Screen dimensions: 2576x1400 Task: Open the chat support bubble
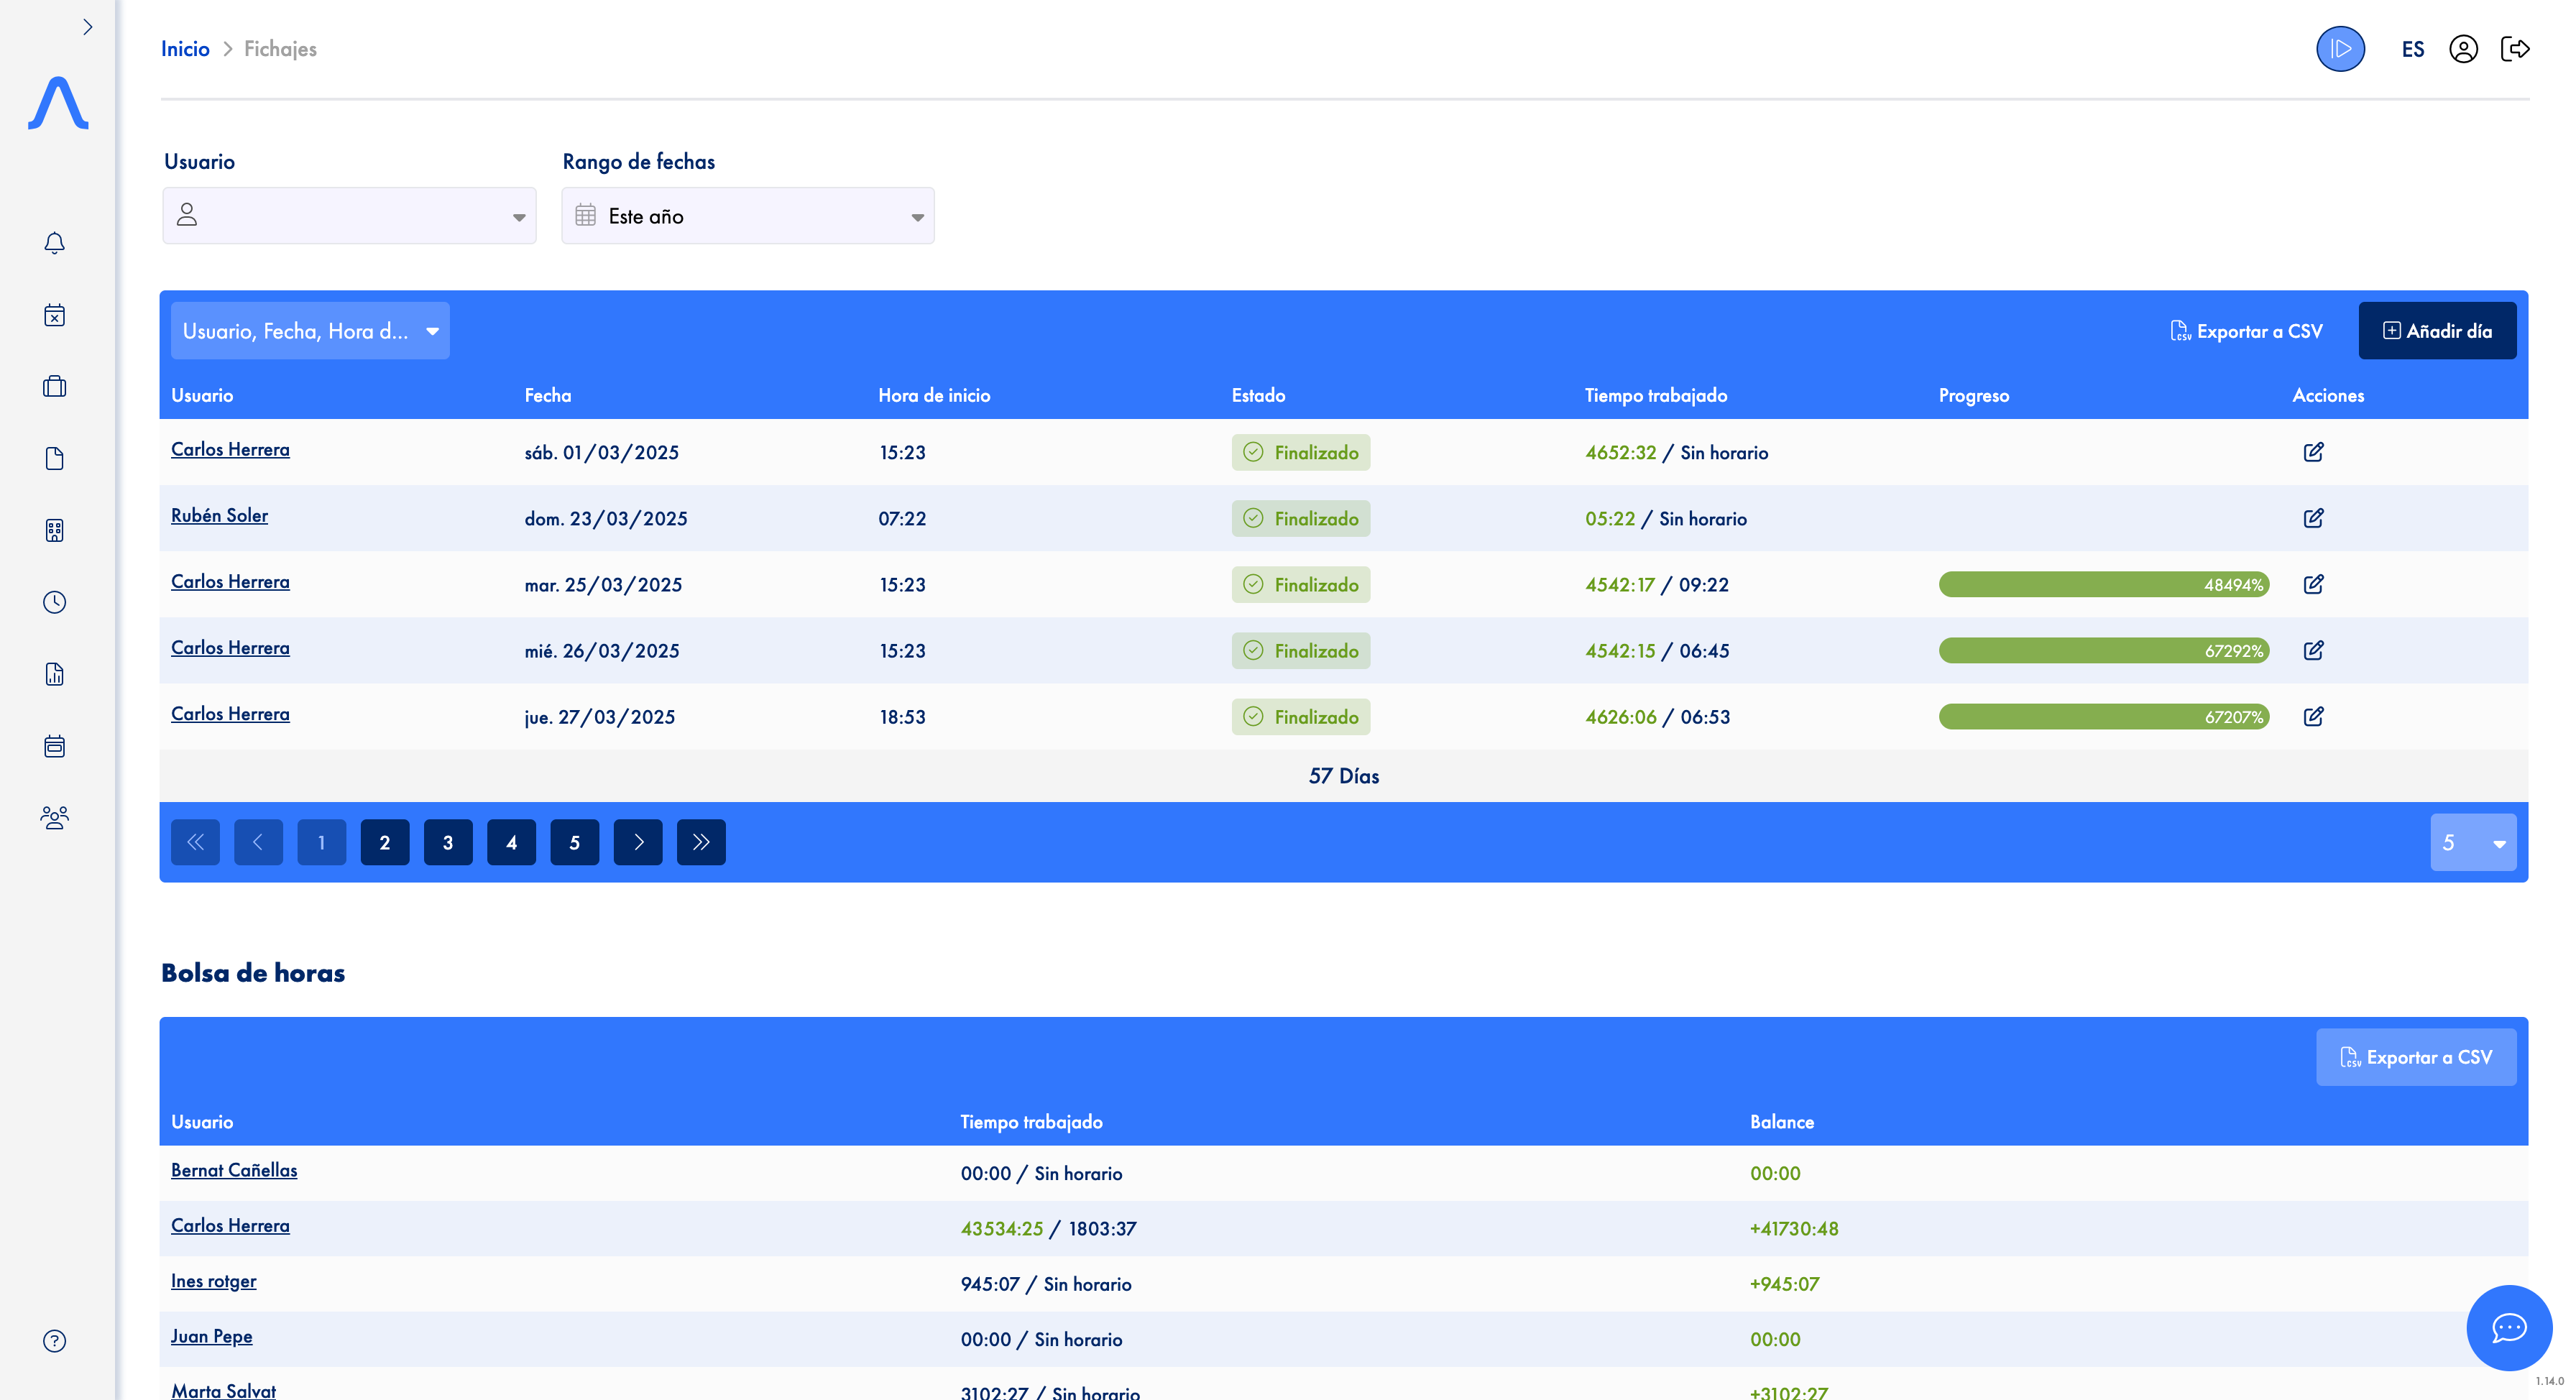tap(2509, 1328)
